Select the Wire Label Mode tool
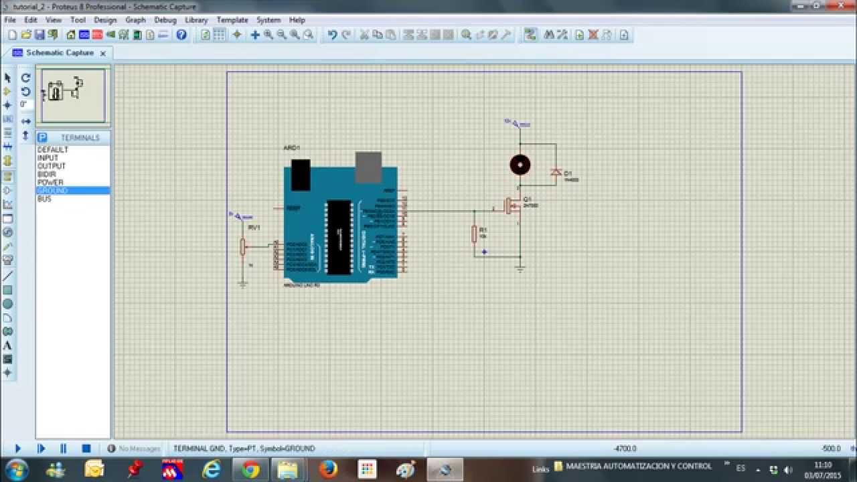 (8, 119)
